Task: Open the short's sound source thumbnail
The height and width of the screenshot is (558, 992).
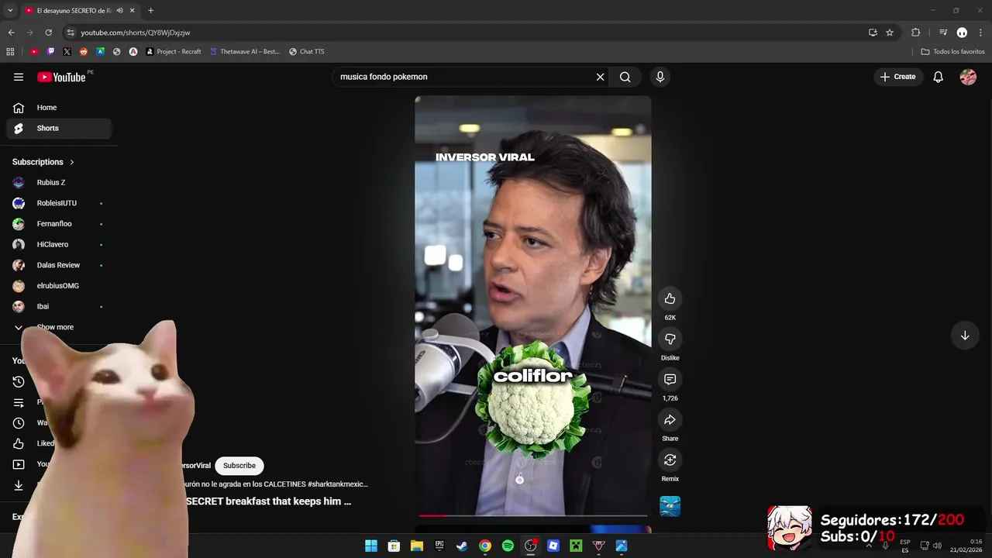Action: pyautogui.click(x=670, y=506)
